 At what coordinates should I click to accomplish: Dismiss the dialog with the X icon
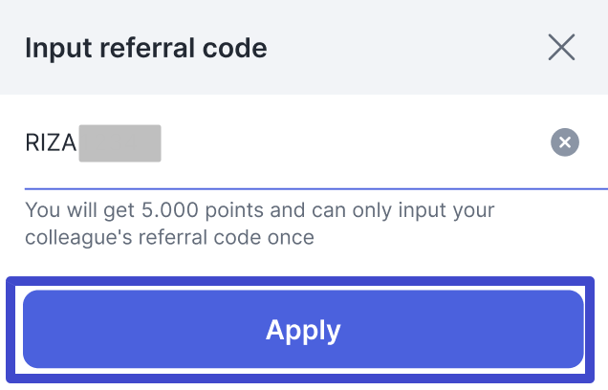[x=561, y=47]
